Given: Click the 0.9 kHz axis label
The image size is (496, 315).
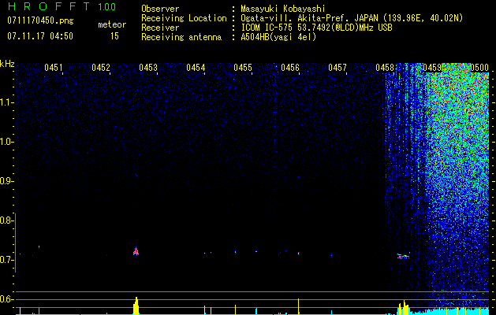Looking at the screenshot, I should tap(6, 181).
